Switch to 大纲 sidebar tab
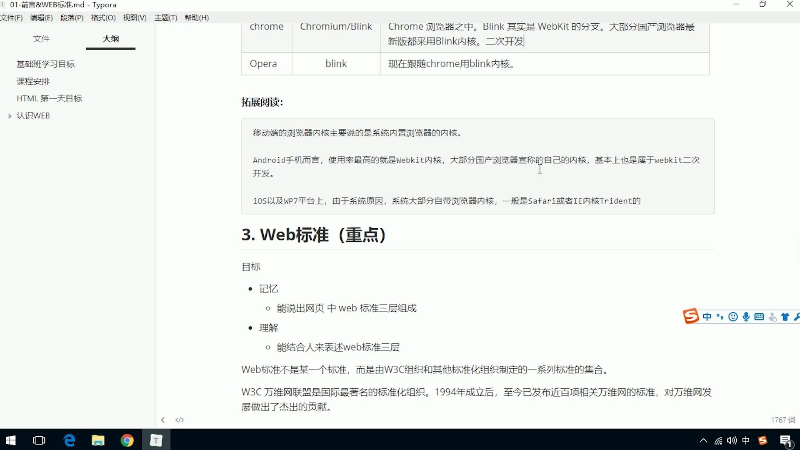Image resolution: width=800 pixels, height=450 pixels. 111,39
